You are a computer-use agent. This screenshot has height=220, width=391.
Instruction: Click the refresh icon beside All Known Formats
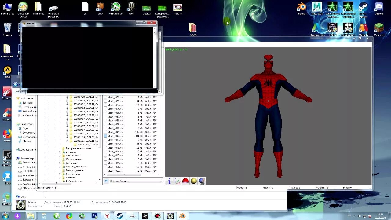tap(106, 181)
